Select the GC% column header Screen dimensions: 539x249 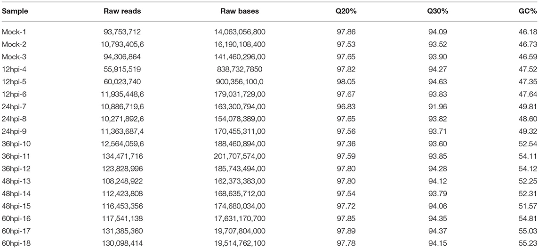click(x=528, y=11)
